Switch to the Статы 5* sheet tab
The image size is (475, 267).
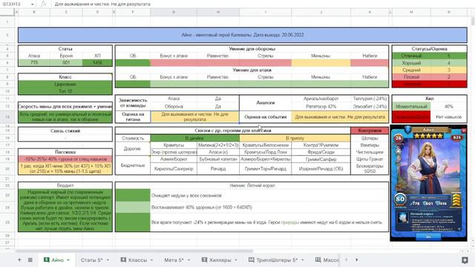(92, 260)
